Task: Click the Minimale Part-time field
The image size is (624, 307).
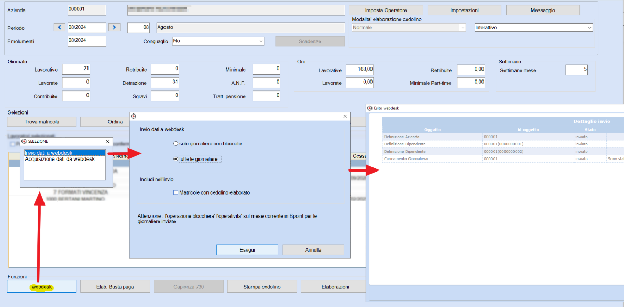Action: point(471,83)
